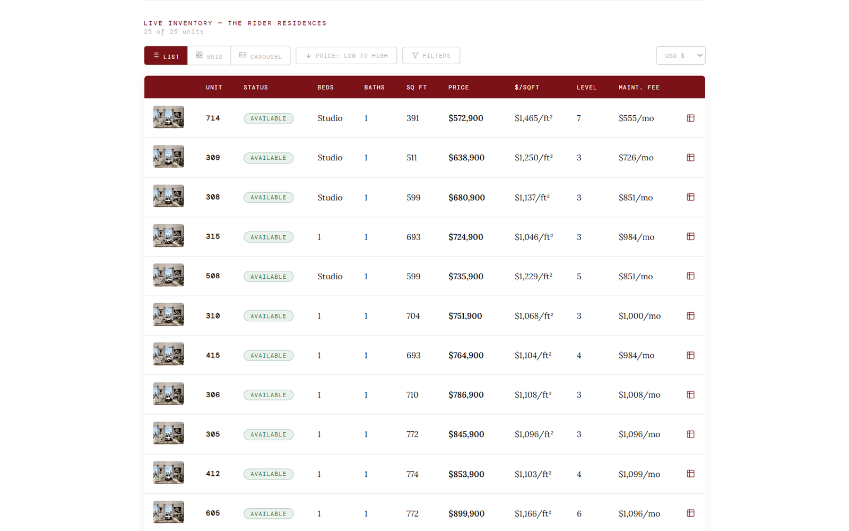Open thumbnail image of unit 315
This screenshot has height=531, width=849.
click(x=169, y=236)
